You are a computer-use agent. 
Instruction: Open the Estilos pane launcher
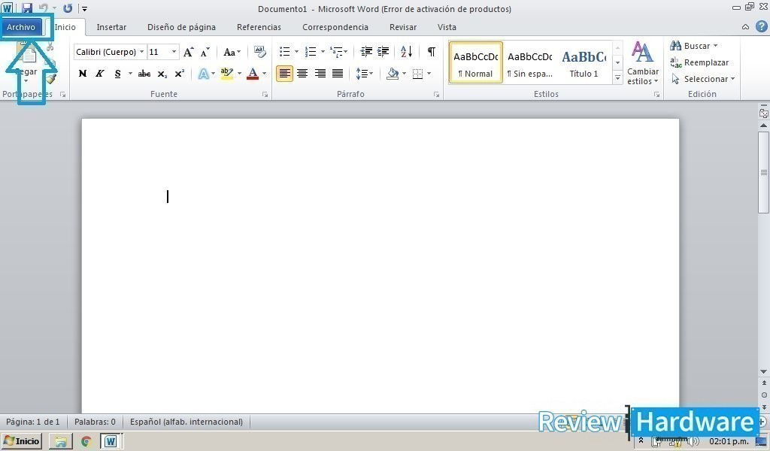(x=656, y=94)
